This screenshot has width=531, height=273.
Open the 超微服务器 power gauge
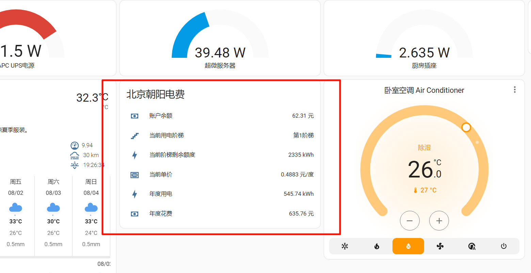pyautogui.click(x=220, y=38)
